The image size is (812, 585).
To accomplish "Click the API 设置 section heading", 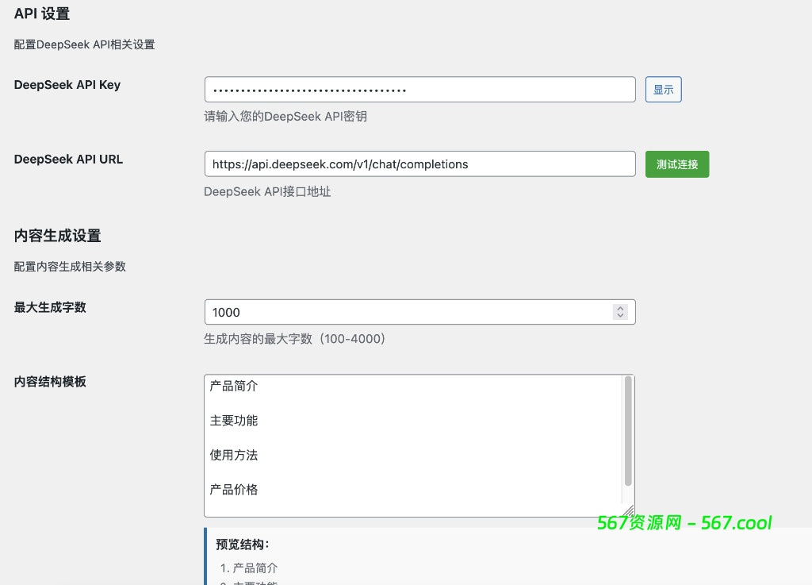I will coord(42,13).
